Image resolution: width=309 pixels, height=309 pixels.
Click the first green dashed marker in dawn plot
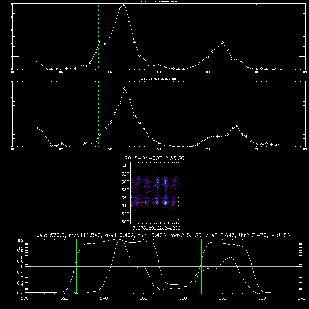[x=98, y=36]
